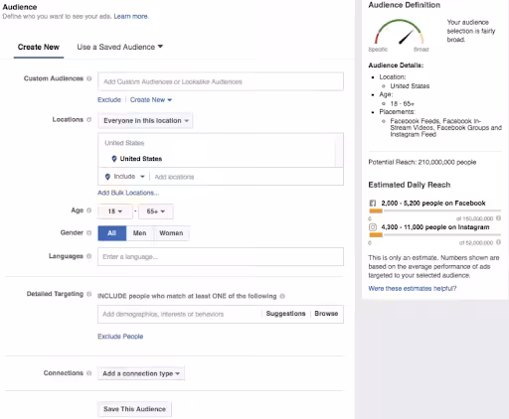This screenshot has height=419, width=509.
Task: Click the United States location entry
Action: point(141,159)
